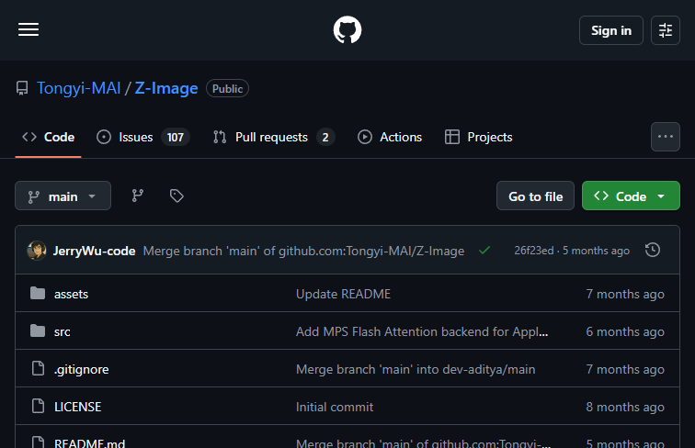The height and width of the screenshot is (448, 695).
Task: Open commit 26f23ed
Action: pyautogui.click(x=533, y=251)
